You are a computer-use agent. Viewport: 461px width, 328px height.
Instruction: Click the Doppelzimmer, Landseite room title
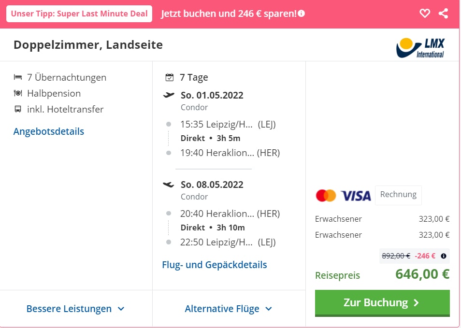pos(88,45)
